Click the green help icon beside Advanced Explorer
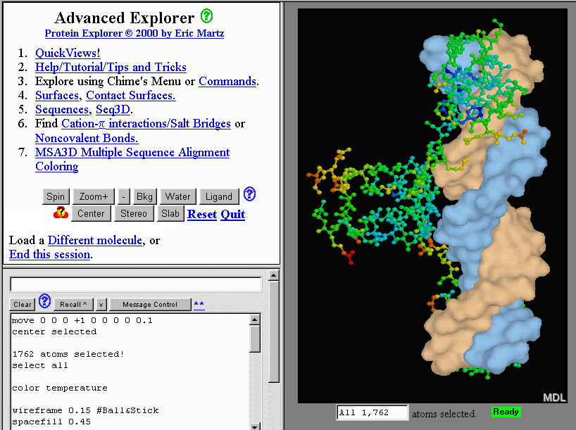 click(206, 16)
